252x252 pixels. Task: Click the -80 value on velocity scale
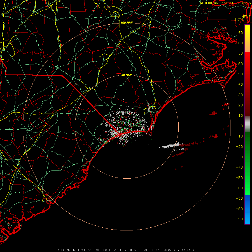pyautogui.click(x=239, y=209)
